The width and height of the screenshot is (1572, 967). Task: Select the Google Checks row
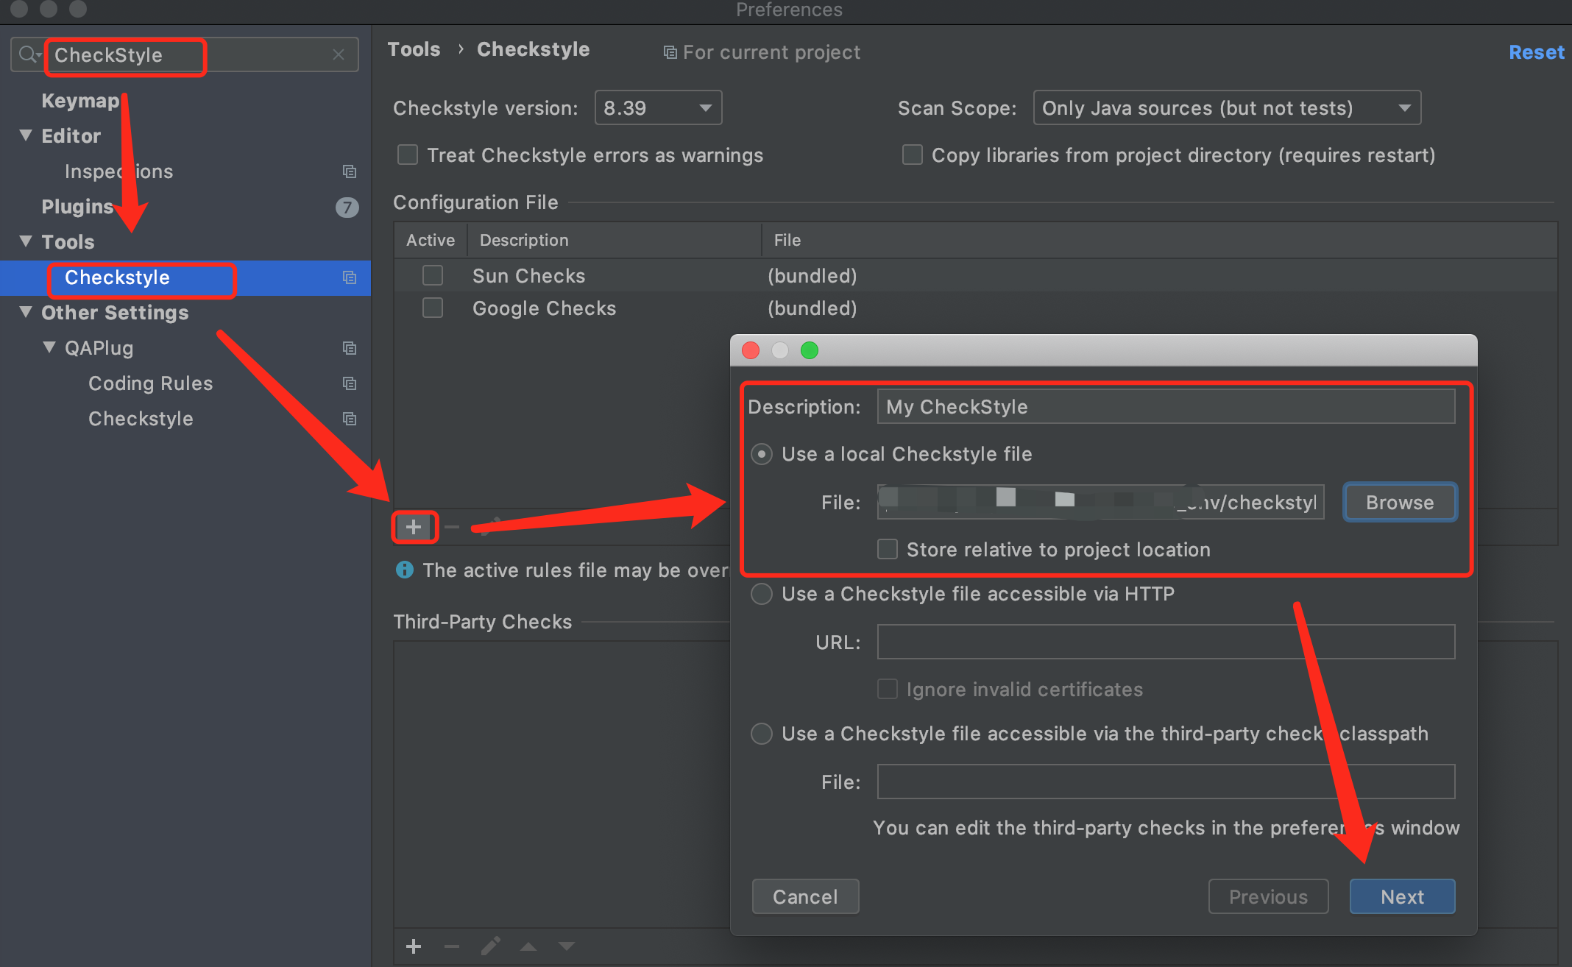pos(976,308)
